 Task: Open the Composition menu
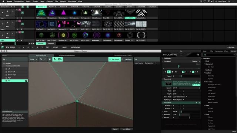[19, 1]
